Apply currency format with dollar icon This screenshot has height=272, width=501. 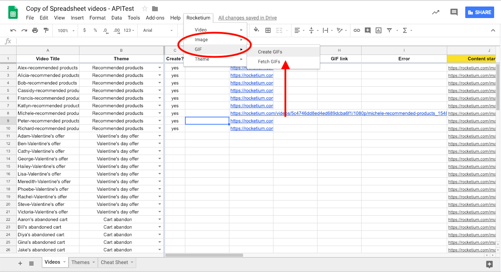[85, 30]
